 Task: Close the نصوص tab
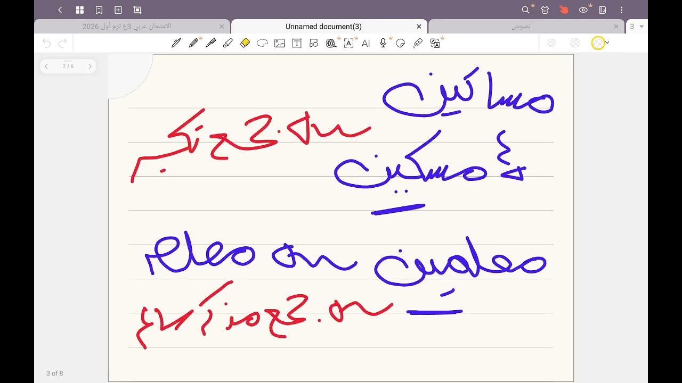coord(616,26)
